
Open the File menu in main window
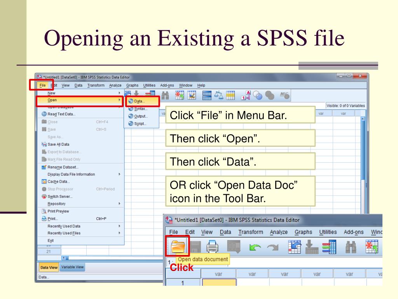[42, 85]
